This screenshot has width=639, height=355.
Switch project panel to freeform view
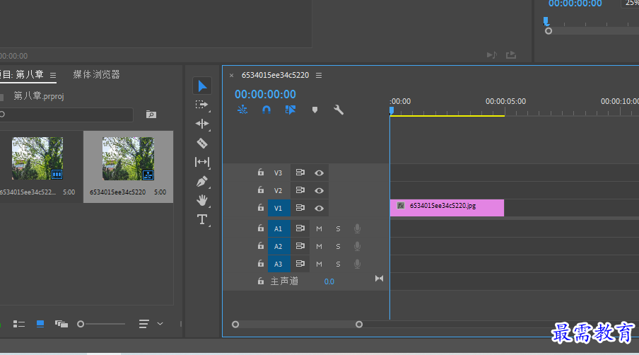[x=61, y=324]
